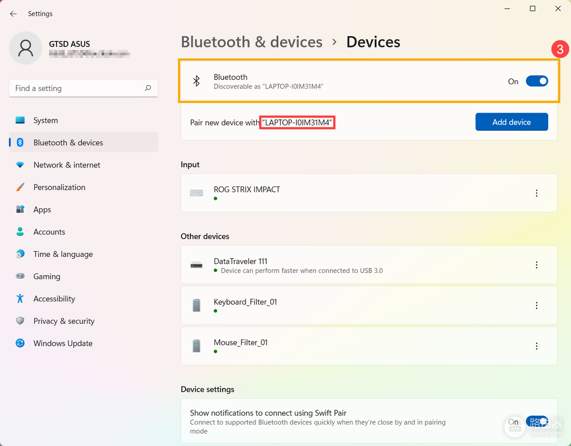Click the Add device button
The height and width of the screenshot is (446, 571).
[x=512, y=122]
